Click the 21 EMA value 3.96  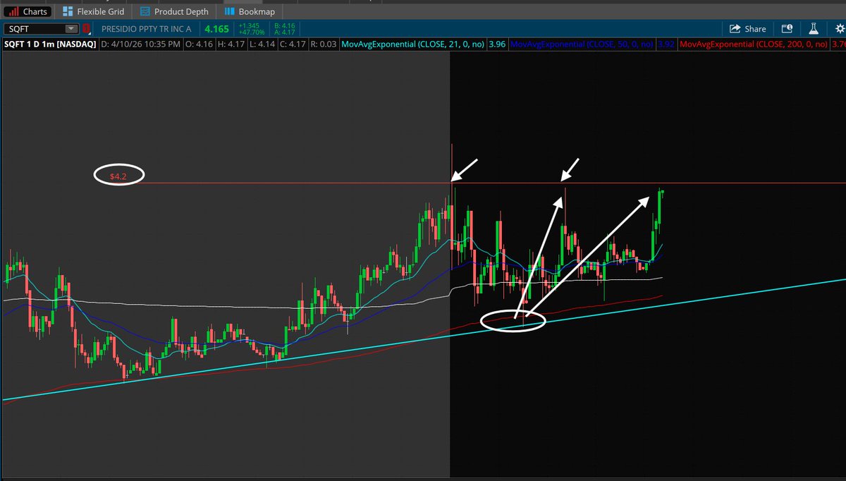tap(497, 44)
